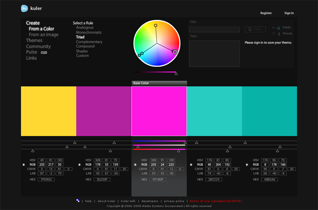Click the outermost cyan marker on color wheel
The height and width of the screenshot is (210, 318).
point(139,55)
